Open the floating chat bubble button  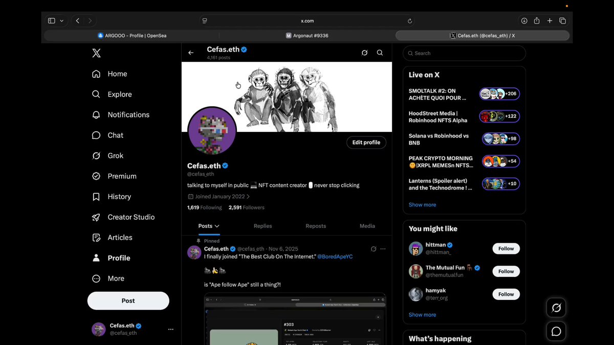[x=556, y=331]
